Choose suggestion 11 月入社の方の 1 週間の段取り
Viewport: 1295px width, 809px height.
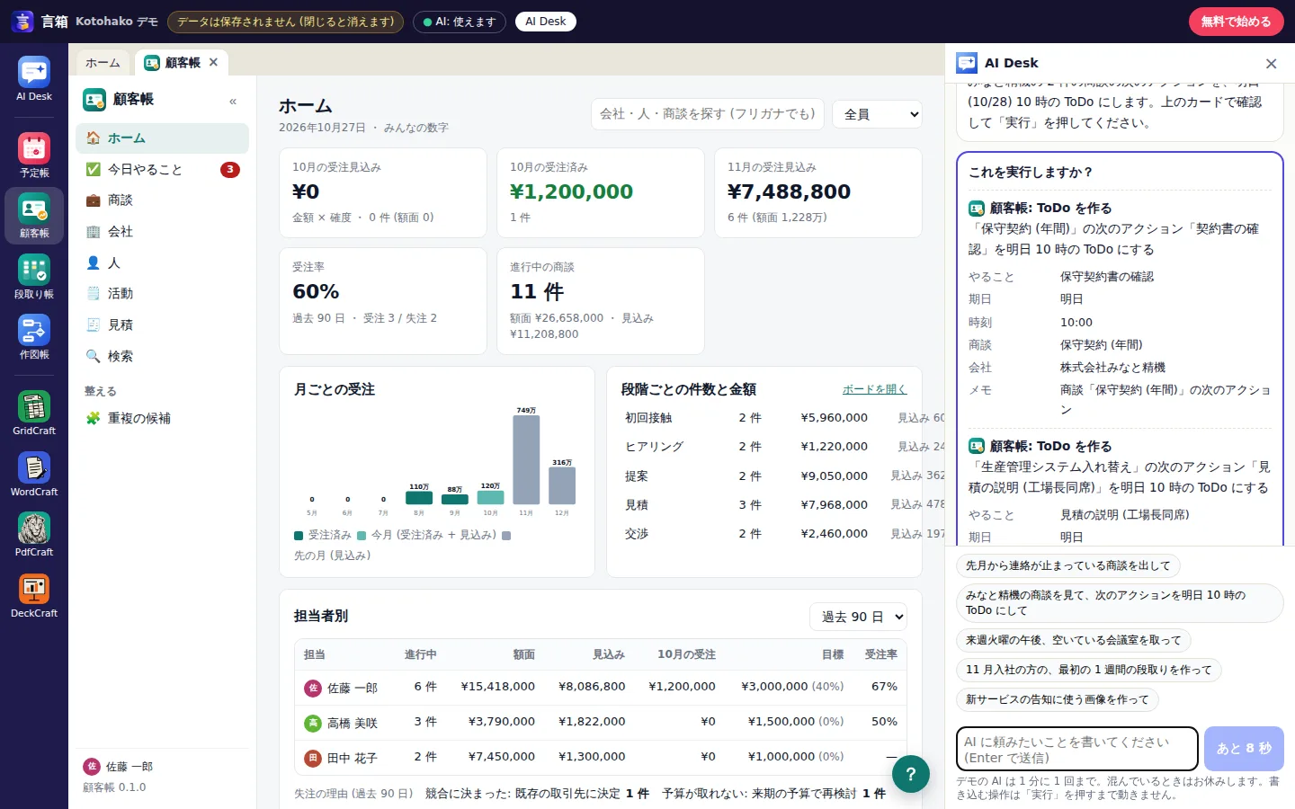coord(1088,670)
